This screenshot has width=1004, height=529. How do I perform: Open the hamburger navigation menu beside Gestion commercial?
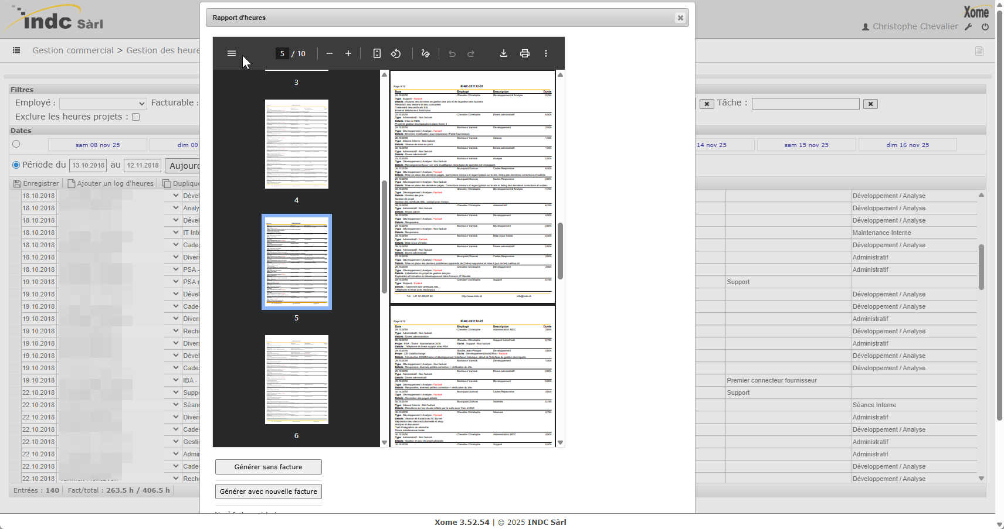tap(16, 50)
